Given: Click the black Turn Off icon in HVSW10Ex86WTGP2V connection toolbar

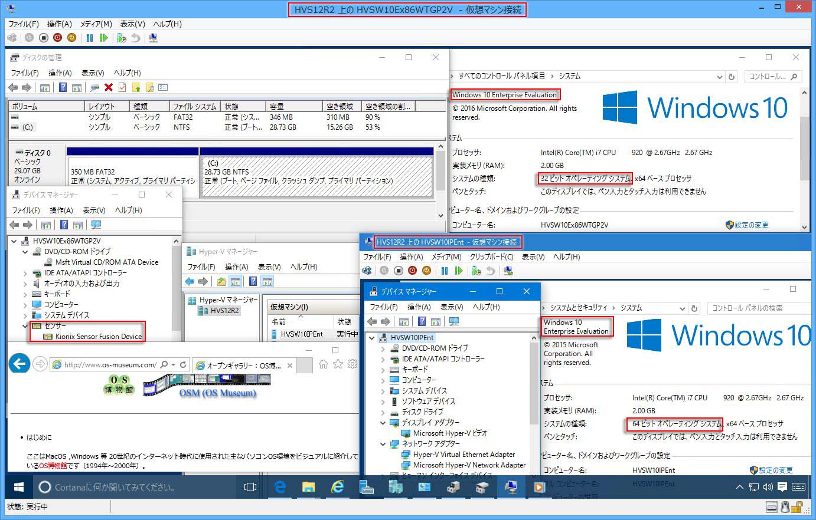Looking at the screenshot, I should pyautogui.click(x=43, y=38).
